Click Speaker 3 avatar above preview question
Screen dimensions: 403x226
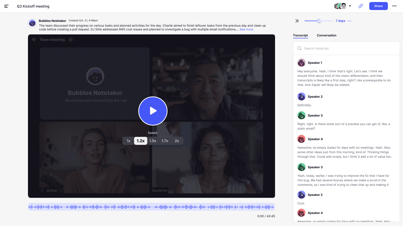(301, 116)
